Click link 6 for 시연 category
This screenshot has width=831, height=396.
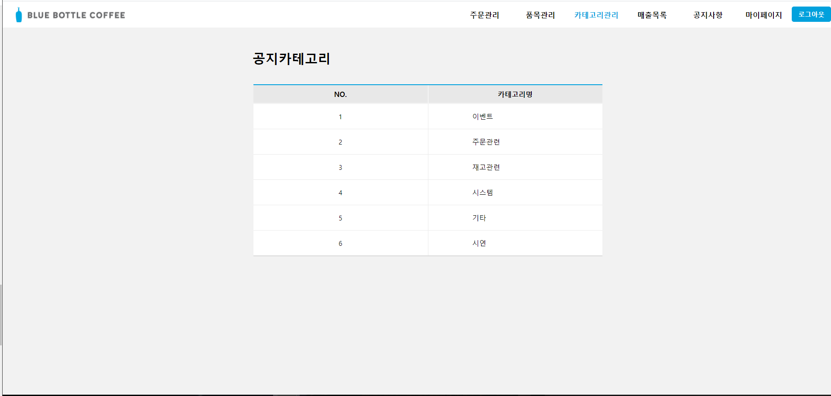click(340, 243)
